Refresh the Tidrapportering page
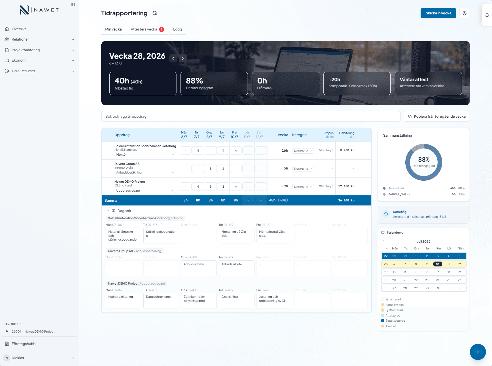The height and width of the screenshot is (366, 492). tap(155, 13)
